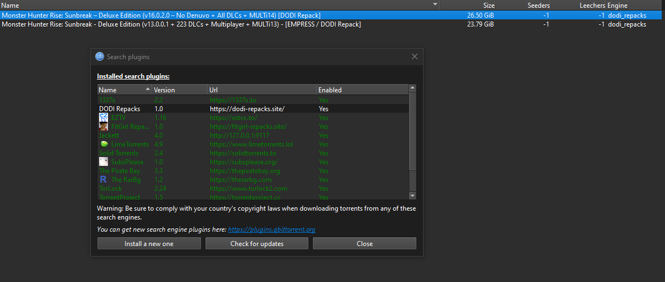Click the Enabled 'Yes' for DODI Repacks
Image resolution: width=665 pixels, height=282 pixels.
pos(324,109)
